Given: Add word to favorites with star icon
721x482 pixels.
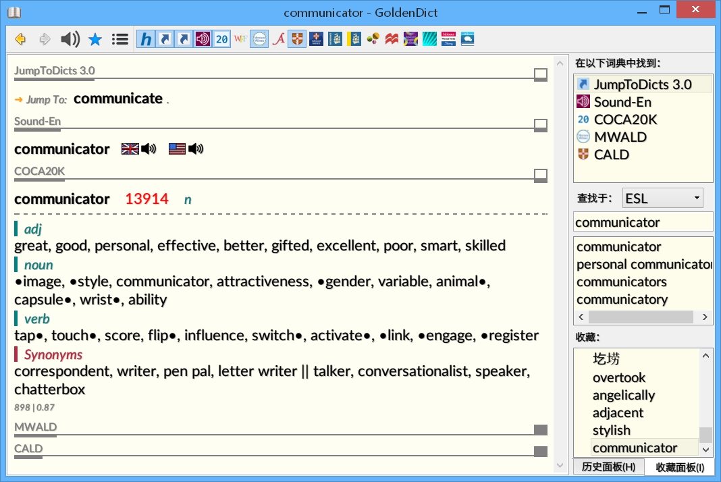Looking at the screenshot, I should [x=95, y=39].
